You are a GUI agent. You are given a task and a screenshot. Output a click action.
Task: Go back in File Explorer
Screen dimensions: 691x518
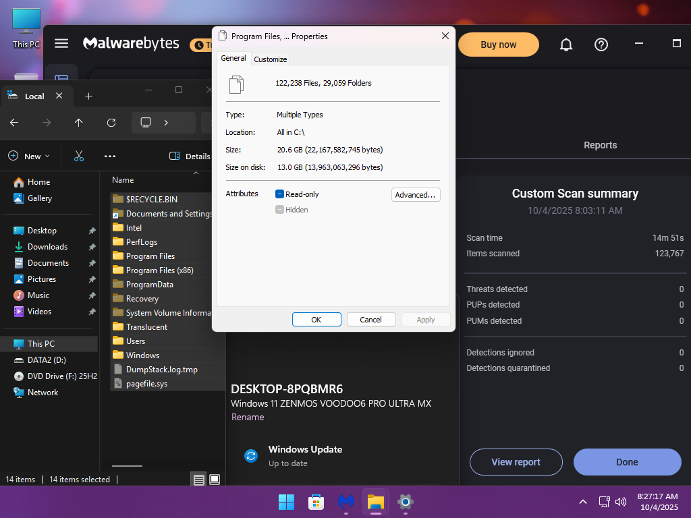coord(14,123)
